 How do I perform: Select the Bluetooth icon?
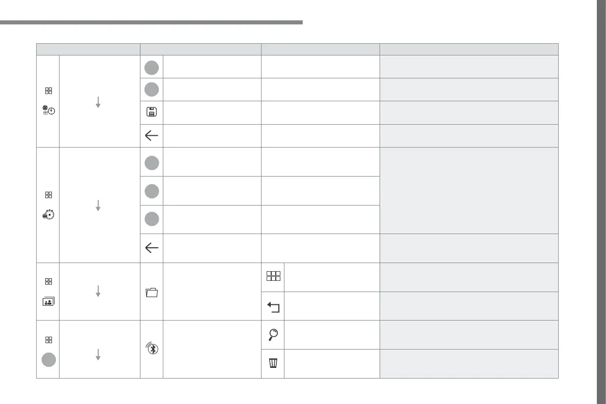tap(152, 350)
